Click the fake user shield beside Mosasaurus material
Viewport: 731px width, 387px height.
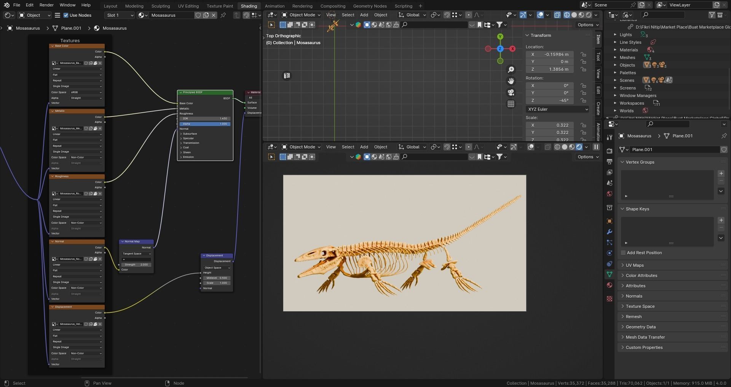tap(198, 15)
